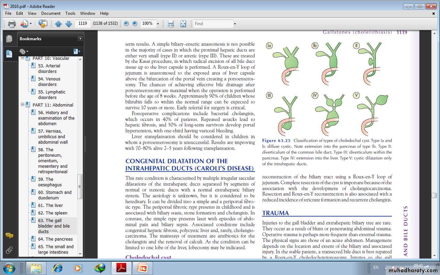This screenshot has height=275, width=440.
Task: Select the fit-width scrolling mode icon
Action: click(170, 24)
